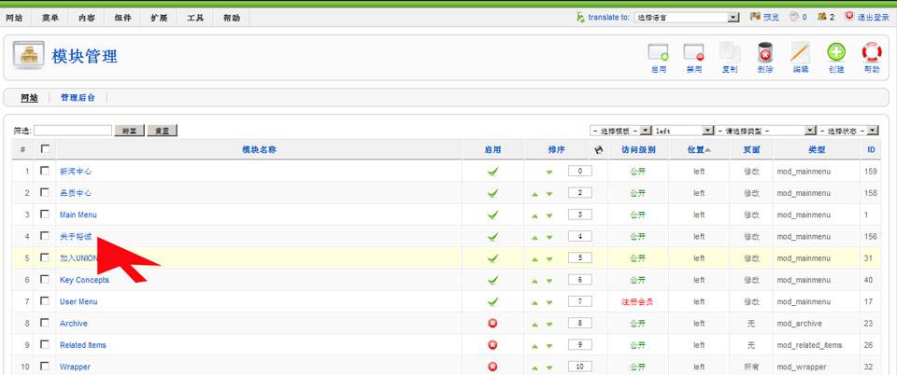Open the 选择状态 state filter dropdown
This screenshot has width=897, height=375.
click(x=848, y=131)
